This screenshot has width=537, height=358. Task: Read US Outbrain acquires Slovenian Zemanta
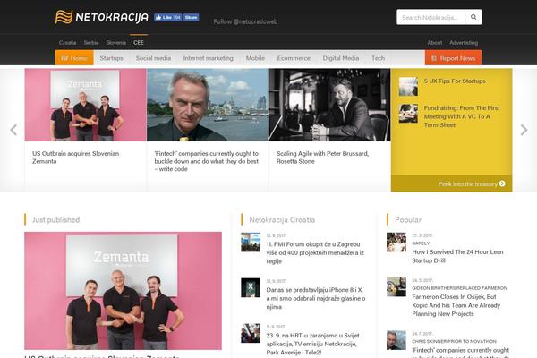76,158
